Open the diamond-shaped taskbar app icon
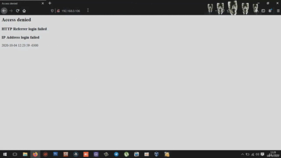 tap(106, 154)
